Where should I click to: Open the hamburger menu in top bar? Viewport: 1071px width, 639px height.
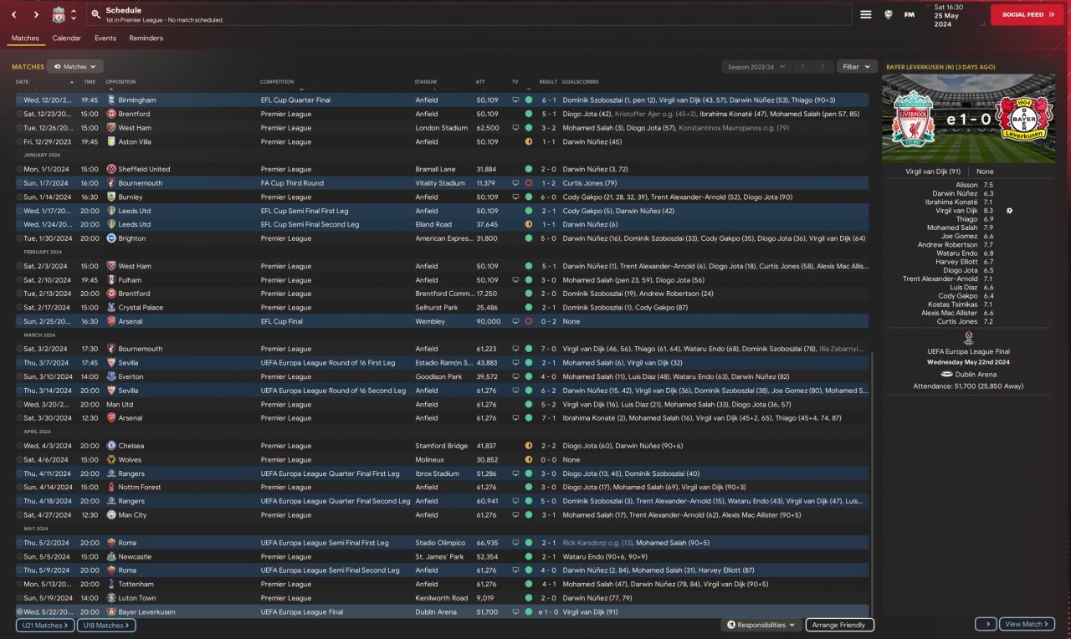[866, 15]
